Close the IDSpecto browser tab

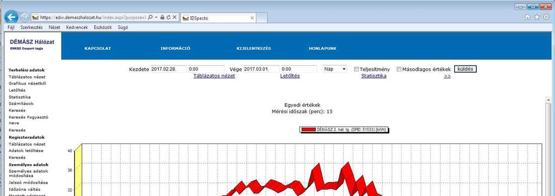[252, 18]
